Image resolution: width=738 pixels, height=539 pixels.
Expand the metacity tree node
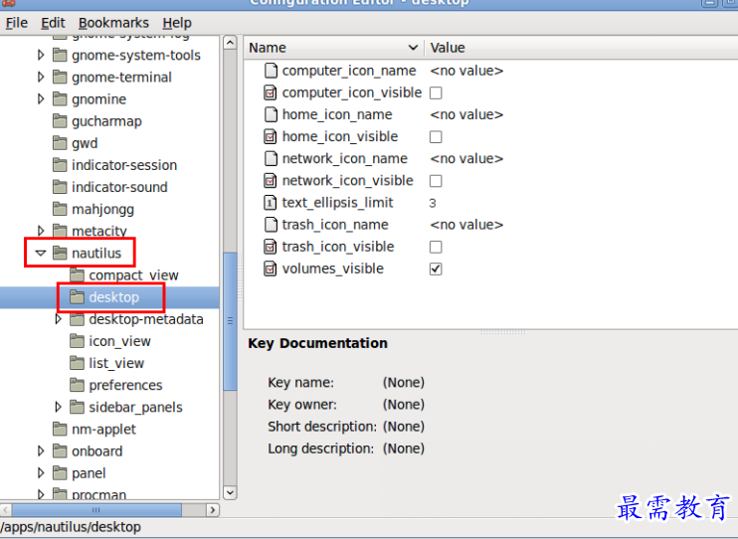click(41, 231)
